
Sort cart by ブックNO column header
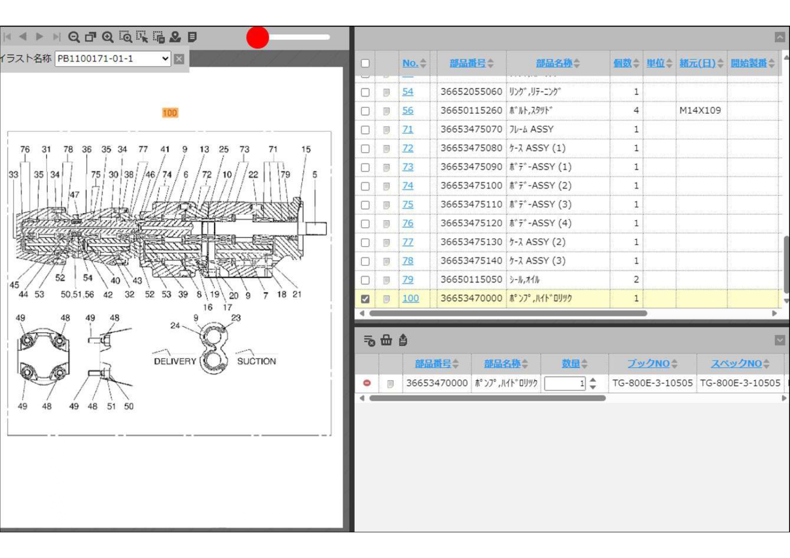648,364
